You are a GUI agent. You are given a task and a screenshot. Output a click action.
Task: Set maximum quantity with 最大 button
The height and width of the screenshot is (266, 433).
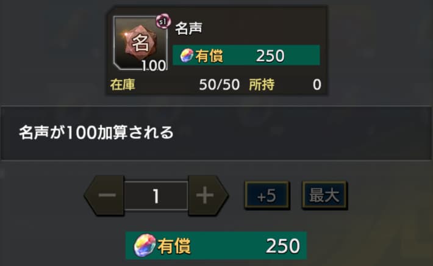coord(324,195)
